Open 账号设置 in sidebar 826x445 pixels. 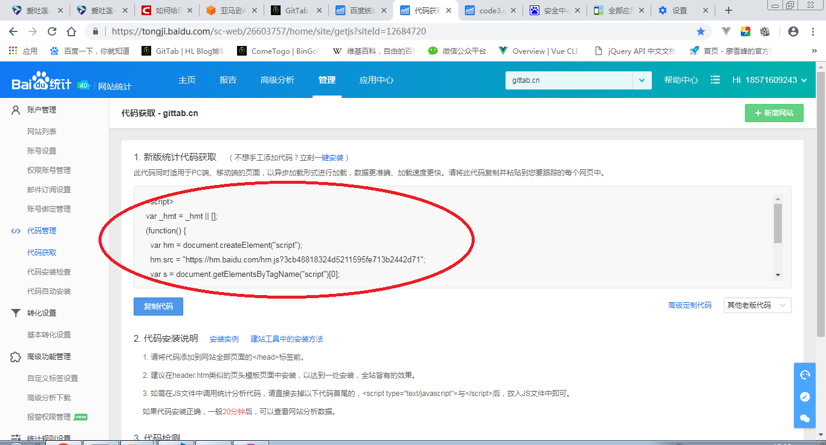tap(42, 151)
